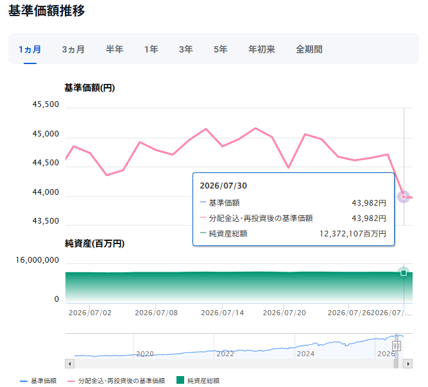Screen dimensions: 428x387
Task: Select the 5年 range tab
Action: 221,49
